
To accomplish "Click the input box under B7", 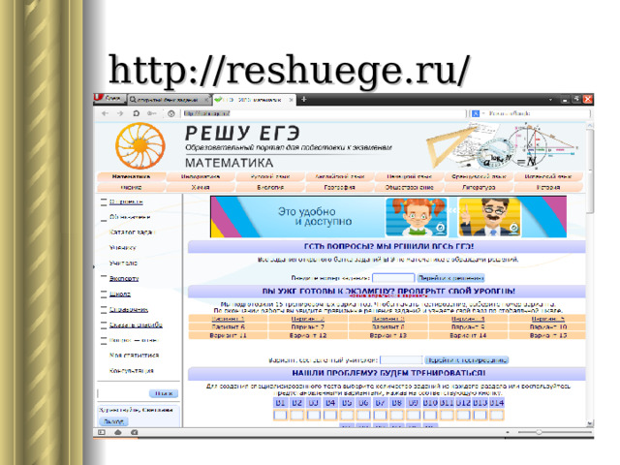I will (380, 415).
